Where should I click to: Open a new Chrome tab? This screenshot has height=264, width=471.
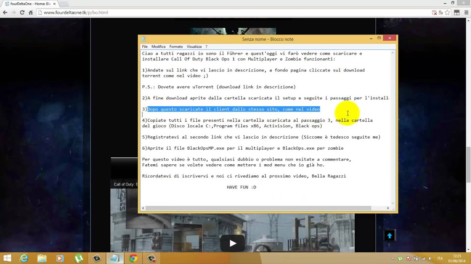click(64, 4)
